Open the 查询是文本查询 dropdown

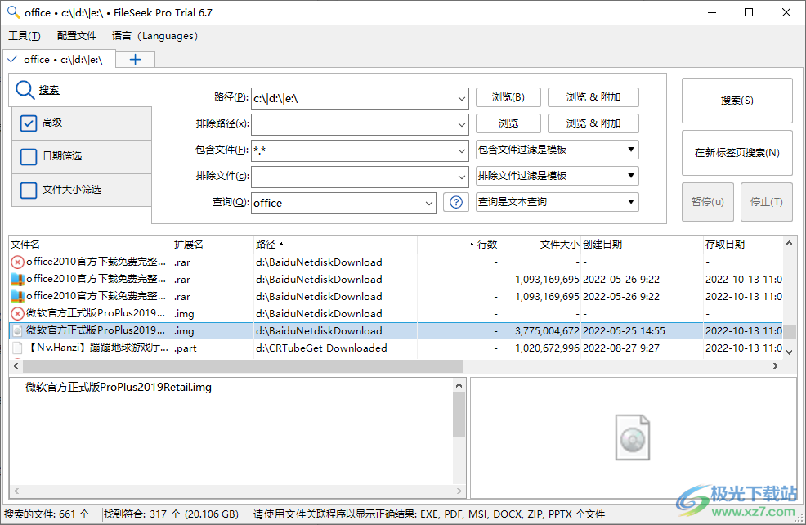point(557,202)
